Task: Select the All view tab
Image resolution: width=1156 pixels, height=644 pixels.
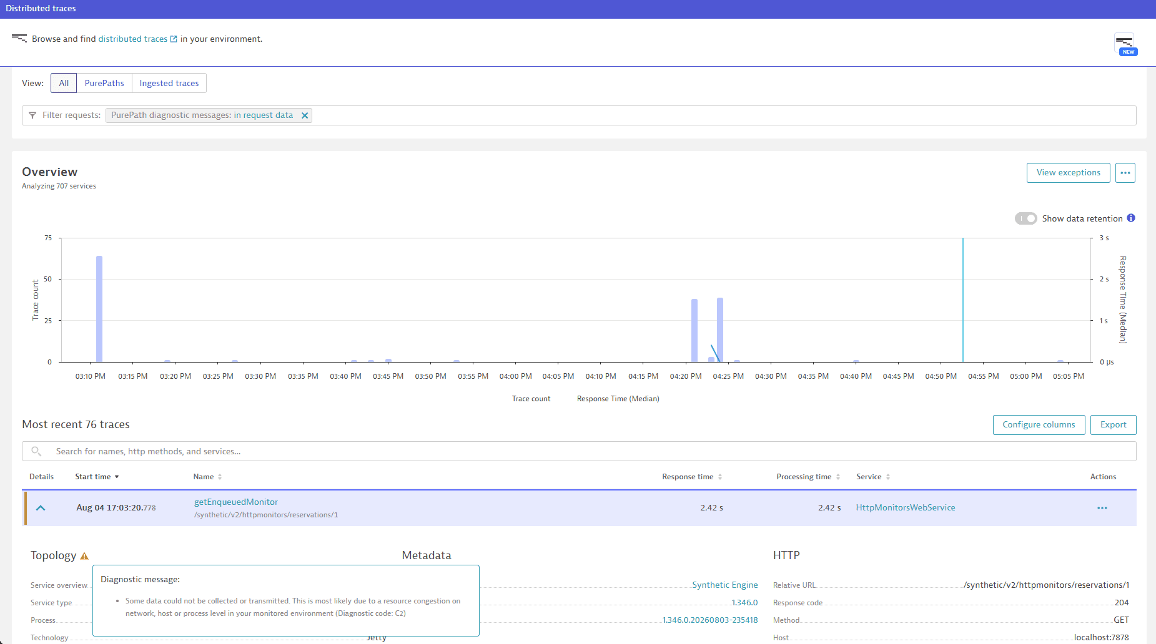Action: coord(64,83)
